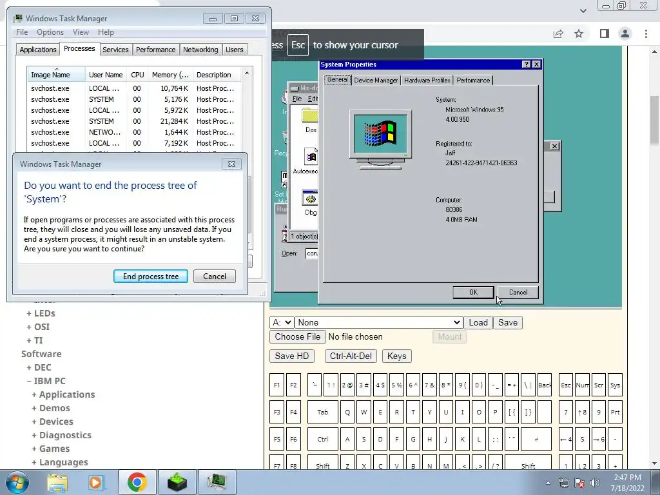Switch to Networking tab

[x=200, y=50]
